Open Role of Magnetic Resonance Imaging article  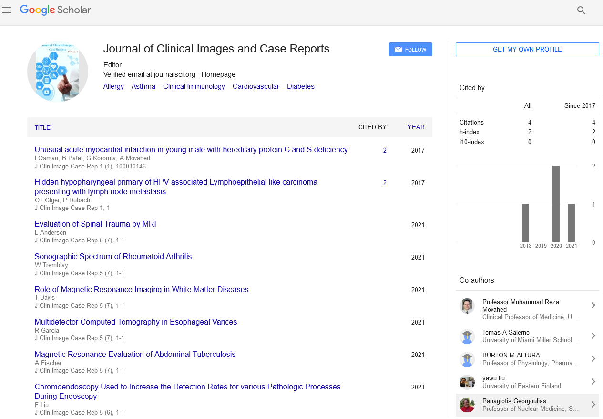(x=142, y=289)
